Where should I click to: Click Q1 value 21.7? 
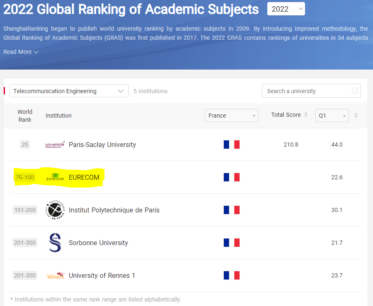click(337, 243)
